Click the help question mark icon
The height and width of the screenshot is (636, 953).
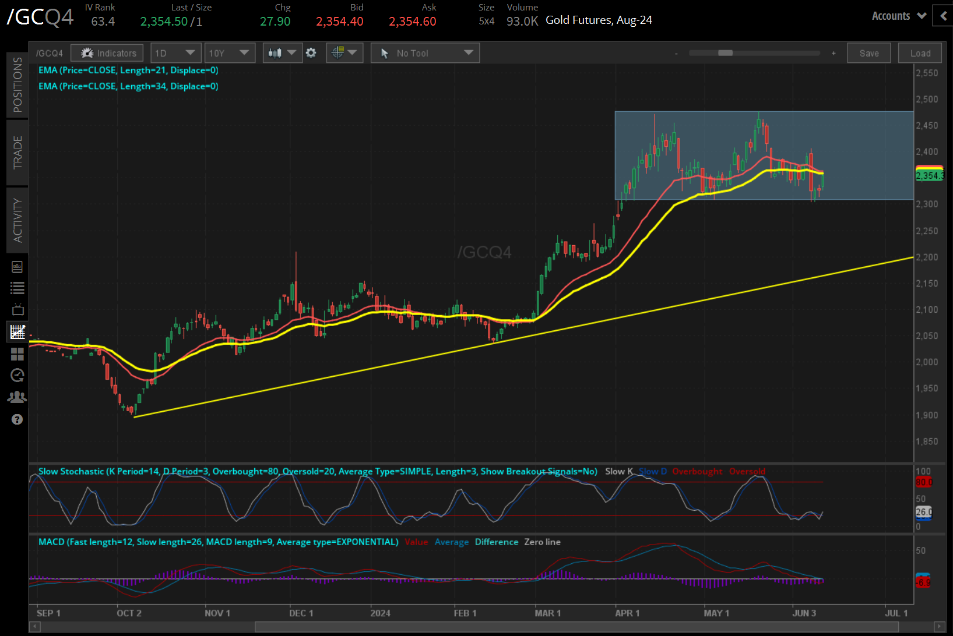click(17, 419)
